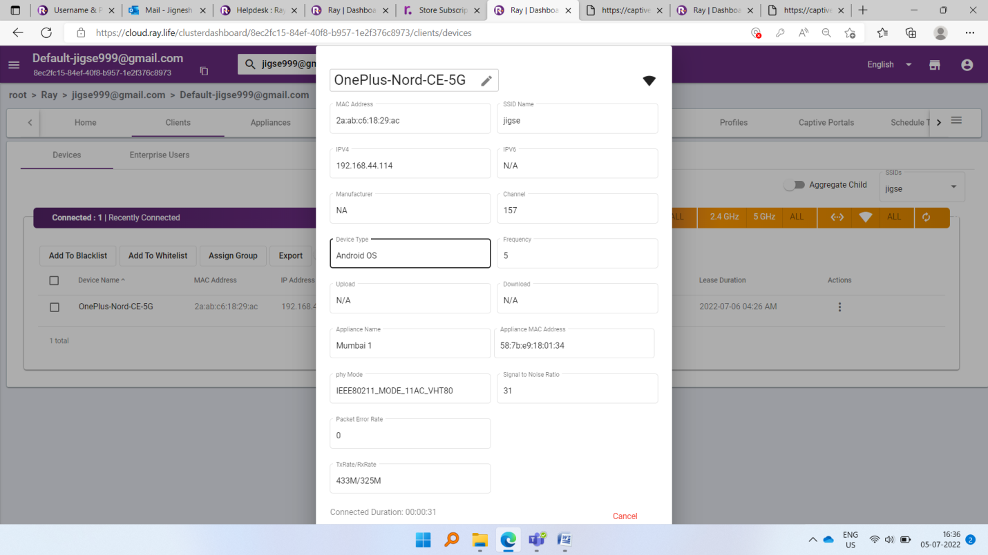Open the tabs overflow list menu icon
The image size is (988, 555).
956,120
